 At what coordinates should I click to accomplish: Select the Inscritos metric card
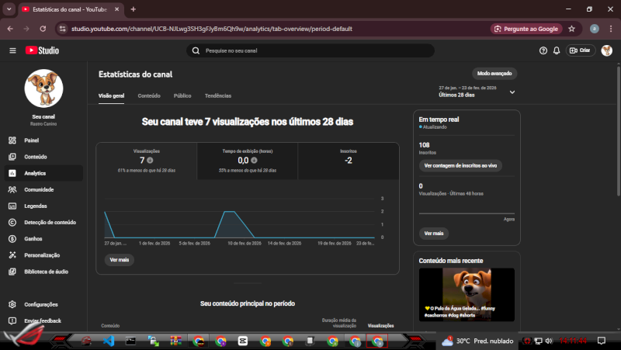point(349,160)
